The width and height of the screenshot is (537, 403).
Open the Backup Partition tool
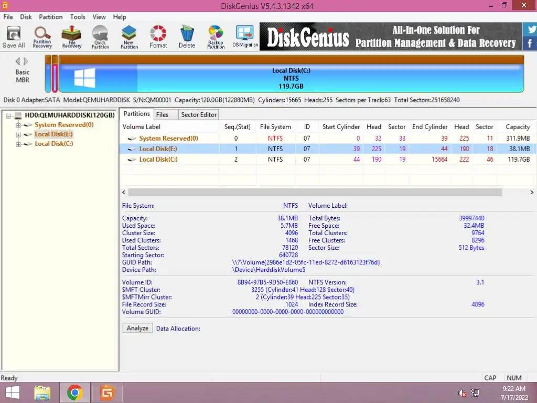(x=216, y=37)
